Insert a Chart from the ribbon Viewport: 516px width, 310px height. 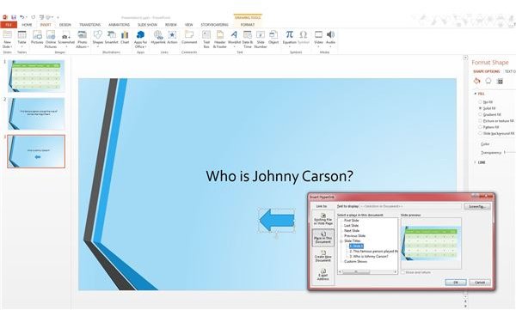[x=125, y=37]
